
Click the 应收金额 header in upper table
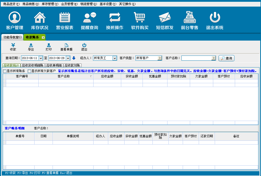107,76
